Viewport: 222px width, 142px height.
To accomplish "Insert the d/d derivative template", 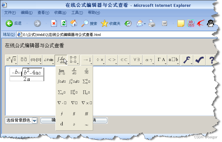I will point(74,71).
